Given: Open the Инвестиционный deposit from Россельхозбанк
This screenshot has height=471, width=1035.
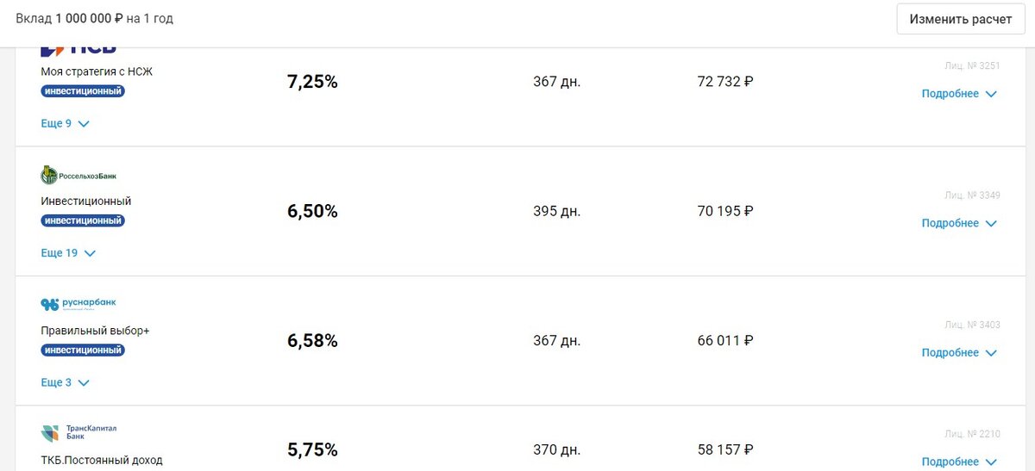Looking at the screenshot, I should click(86, 201).
